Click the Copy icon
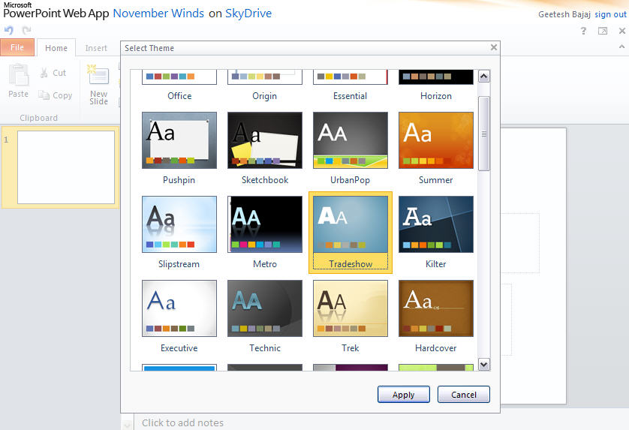629x430 pixels. pyautogui.click(x=44, y=95)
